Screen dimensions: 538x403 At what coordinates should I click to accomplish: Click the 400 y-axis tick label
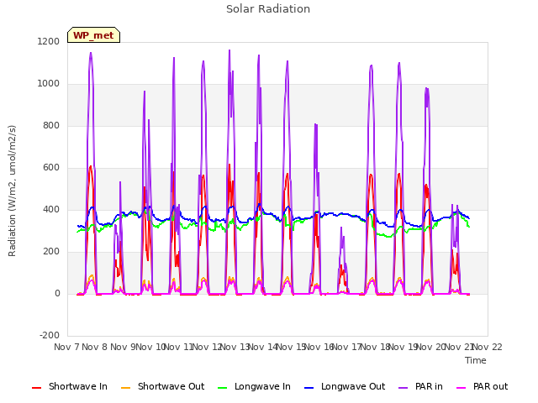pyautogui.click(x=51, y=209)
